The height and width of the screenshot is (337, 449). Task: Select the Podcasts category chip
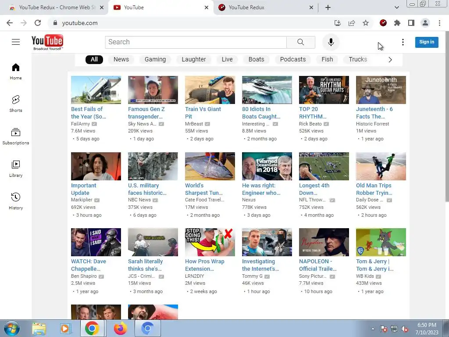click(x=293, y=59)
